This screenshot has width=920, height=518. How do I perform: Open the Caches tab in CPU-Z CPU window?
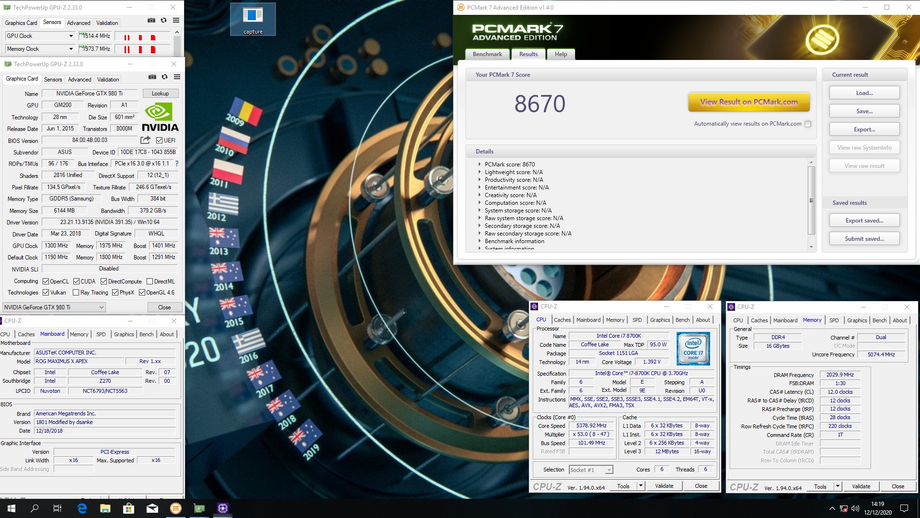point(562,320)
